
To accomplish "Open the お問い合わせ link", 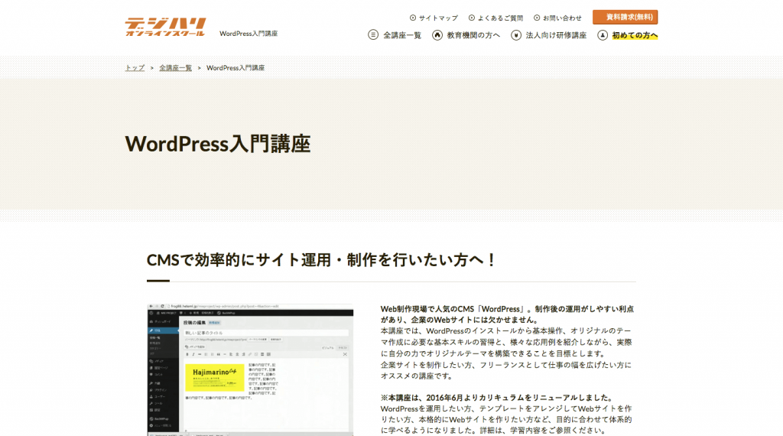I will tap(562, 18).
